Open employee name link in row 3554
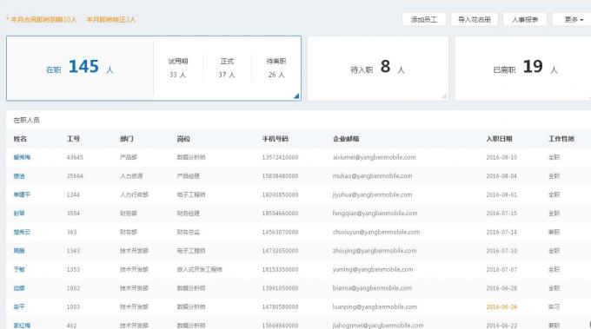Screen dimensions: 591x329 19,214
